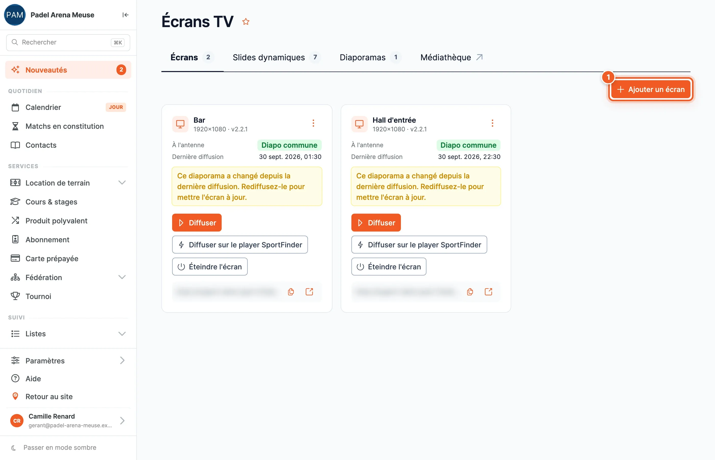Open Cours & stages section
The height and width of the screenshot is (460, 715).
pos(68,202)
